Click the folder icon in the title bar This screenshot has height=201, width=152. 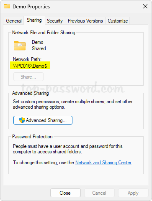click(7, 6)
